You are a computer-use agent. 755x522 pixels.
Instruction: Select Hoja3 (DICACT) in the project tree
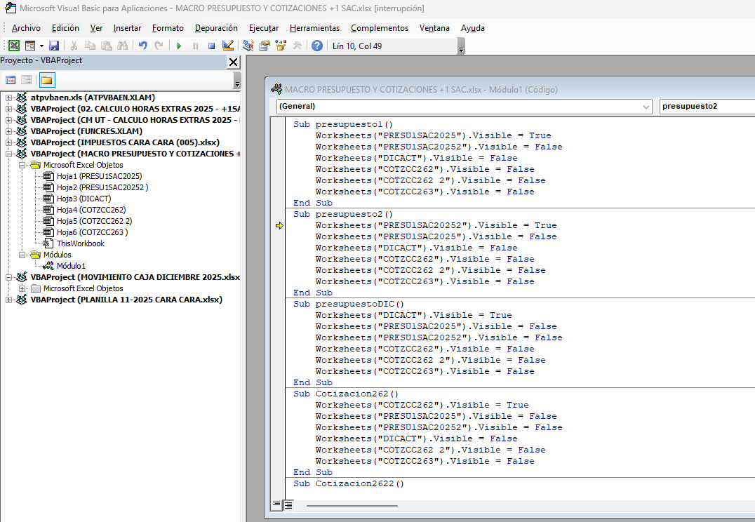(83, 199)
